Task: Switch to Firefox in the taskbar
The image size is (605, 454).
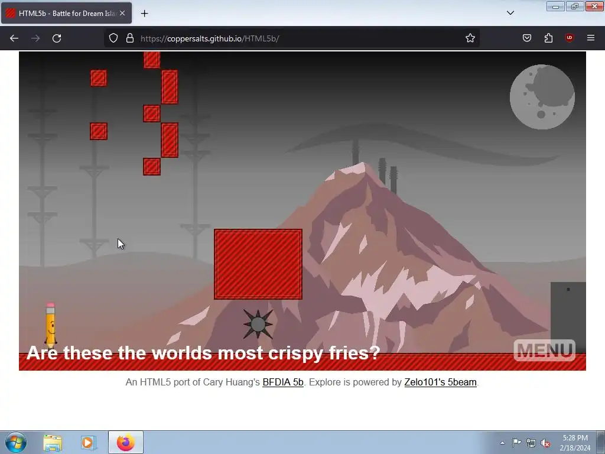Action: (x=126, y=442)
